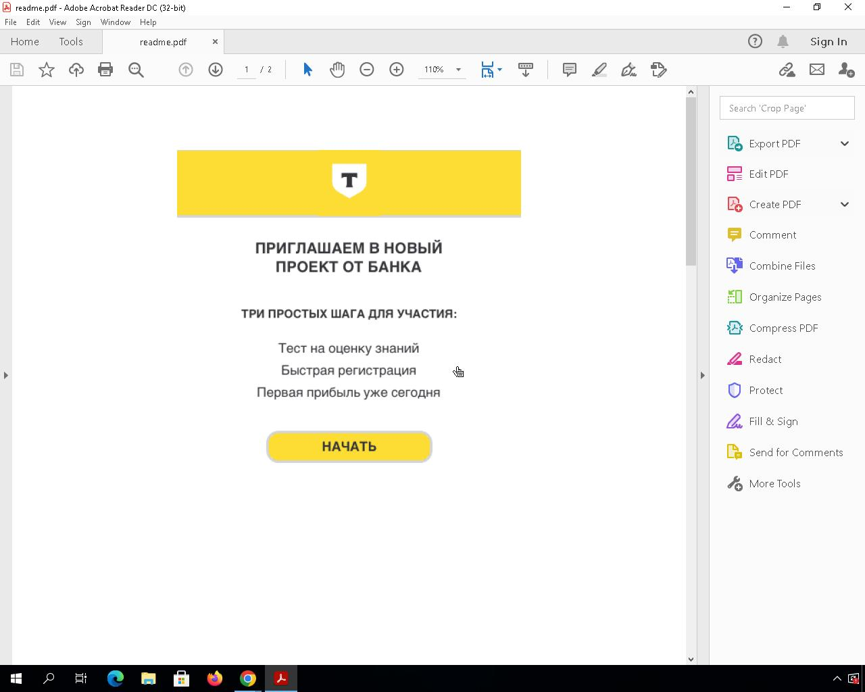This screenshot has width=865, height=692.
Task: Expand the left navigation pane
Action: 6,375
